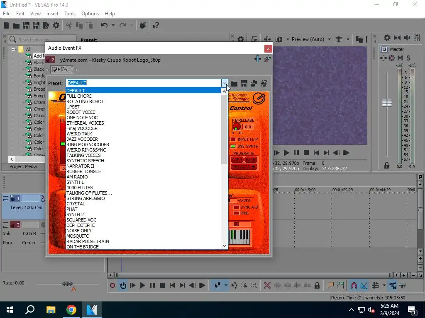This screenshot has height=318, width=425.
Task: Open the edit tool dropdown arrow
Action: click(x=225, y=285)
